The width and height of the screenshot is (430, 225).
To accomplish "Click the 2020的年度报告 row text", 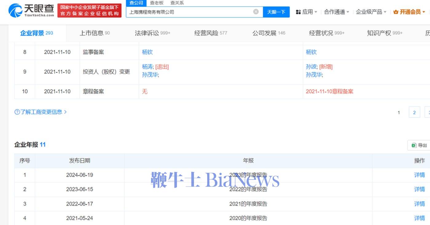I will 248,218.
